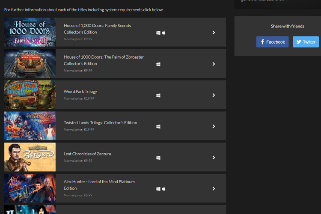Open Lost Chronicles of Zerzura title
The height and width of the screenshot is (214, 321).
coord(87,154)
